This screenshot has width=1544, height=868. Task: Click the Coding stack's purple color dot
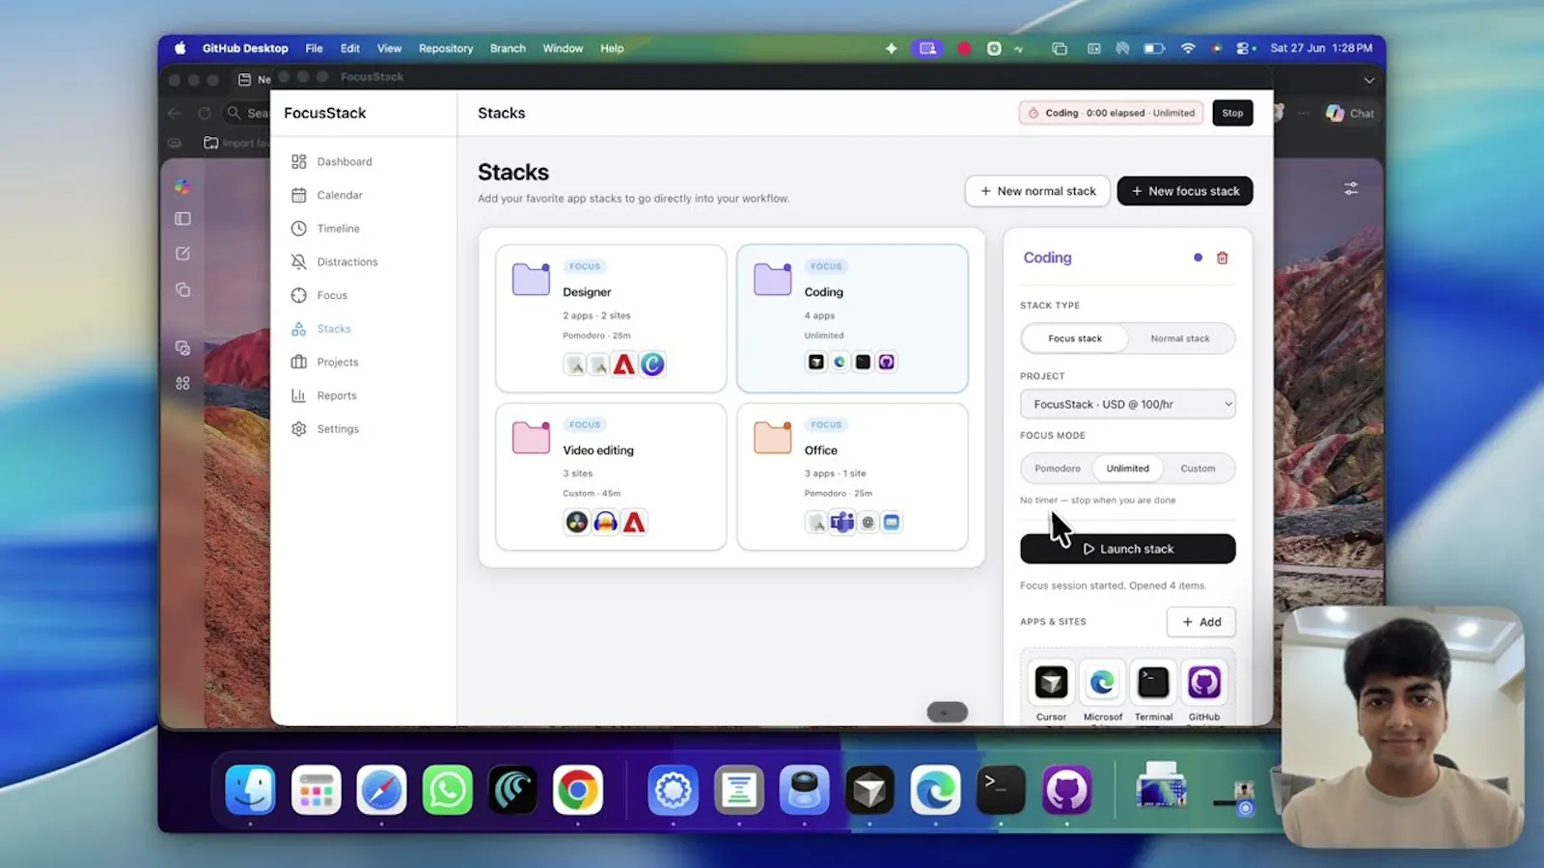point(1198,258)
